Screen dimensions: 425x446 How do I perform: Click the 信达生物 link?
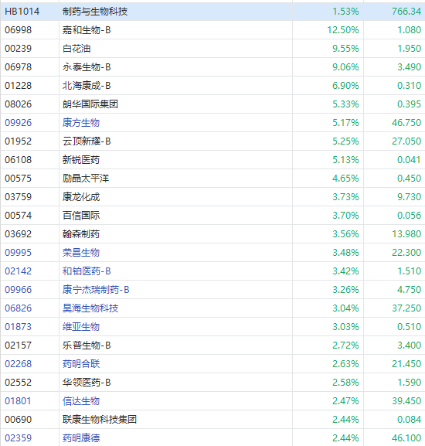pyautogui.click(x=81, y=400)
